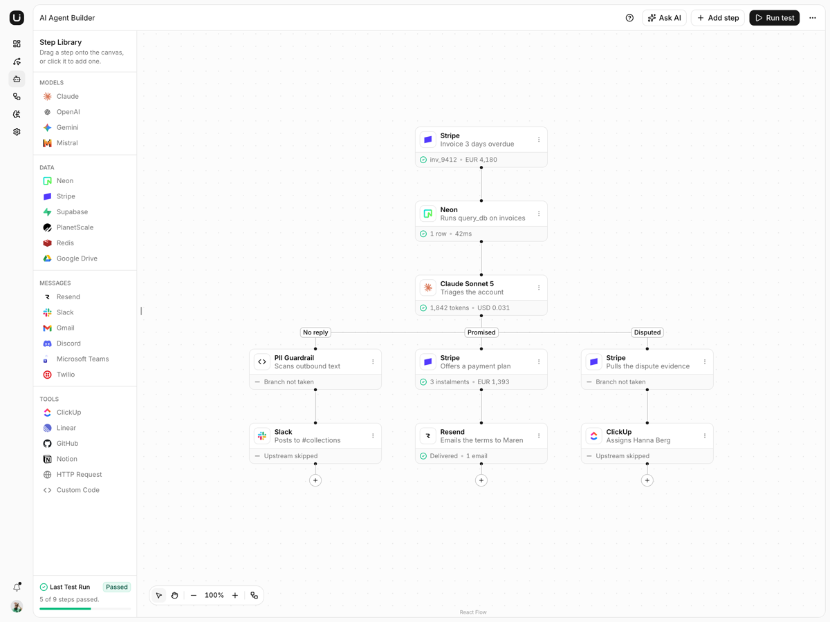Add Microsoft Teams step from library
Viewport: 830px width, 622px height.
click(84, 359)
